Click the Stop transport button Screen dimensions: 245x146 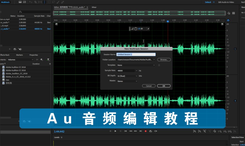tap(110, 131)
